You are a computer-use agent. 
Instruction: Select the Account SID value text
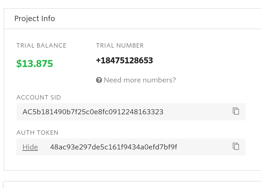93,112
